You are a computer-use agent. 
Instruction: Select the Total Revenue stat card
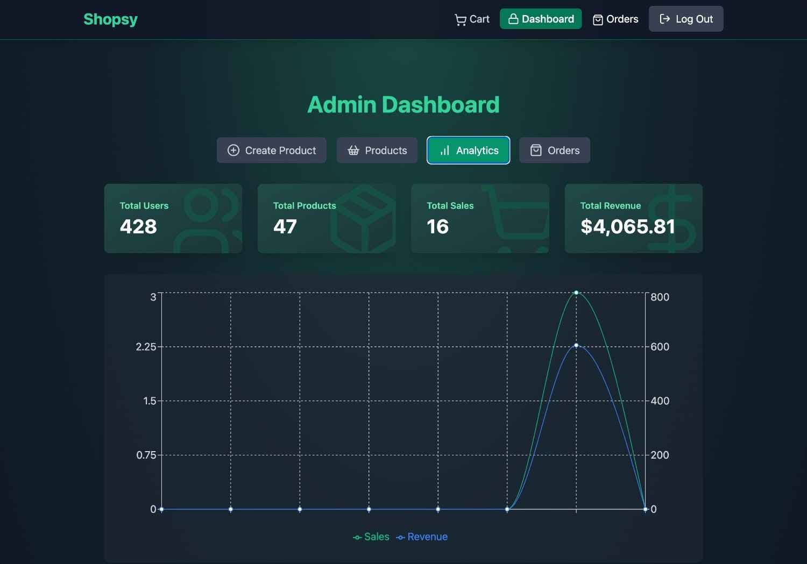[634, 218]
